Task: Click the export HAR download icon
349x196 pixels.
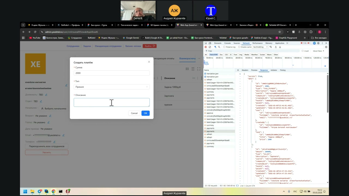Action: 280,47
